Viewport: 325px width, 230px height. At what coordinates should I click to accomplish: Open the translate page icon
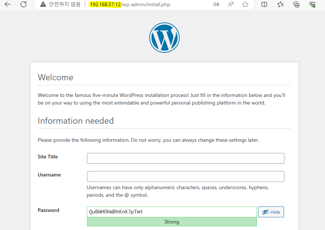coord(216,4)
